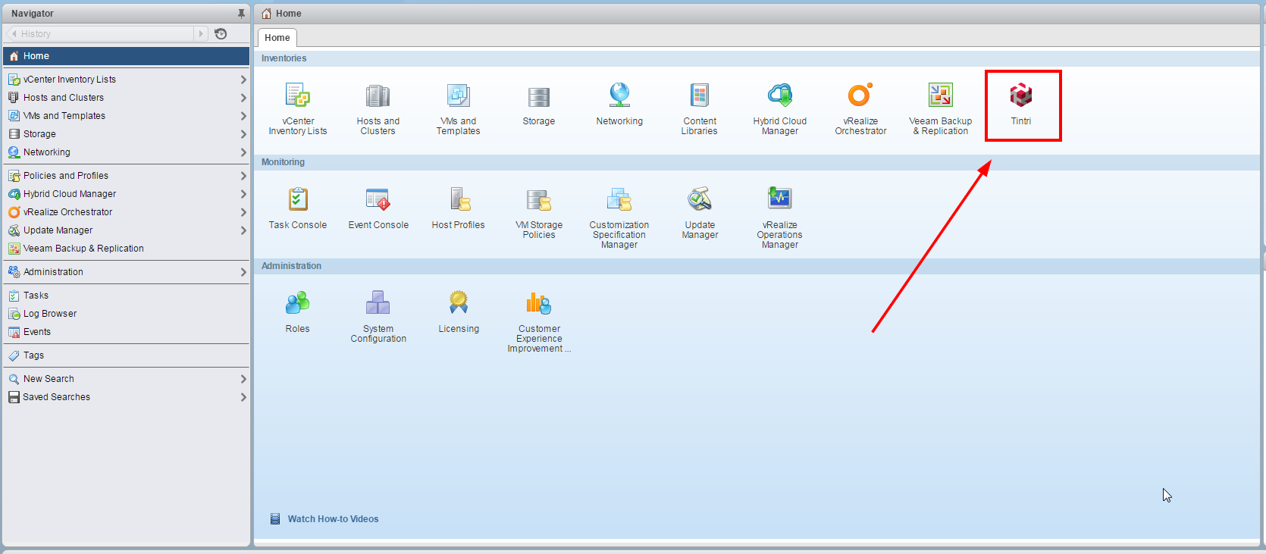
Task: Expand Storage chevron in Navigator
Action: click(243, 134)
